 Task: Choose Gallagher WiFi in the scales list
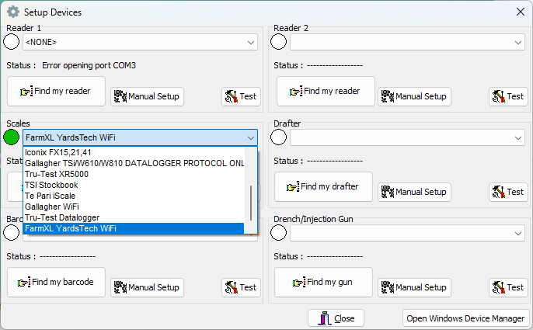[x=54, y=207]
